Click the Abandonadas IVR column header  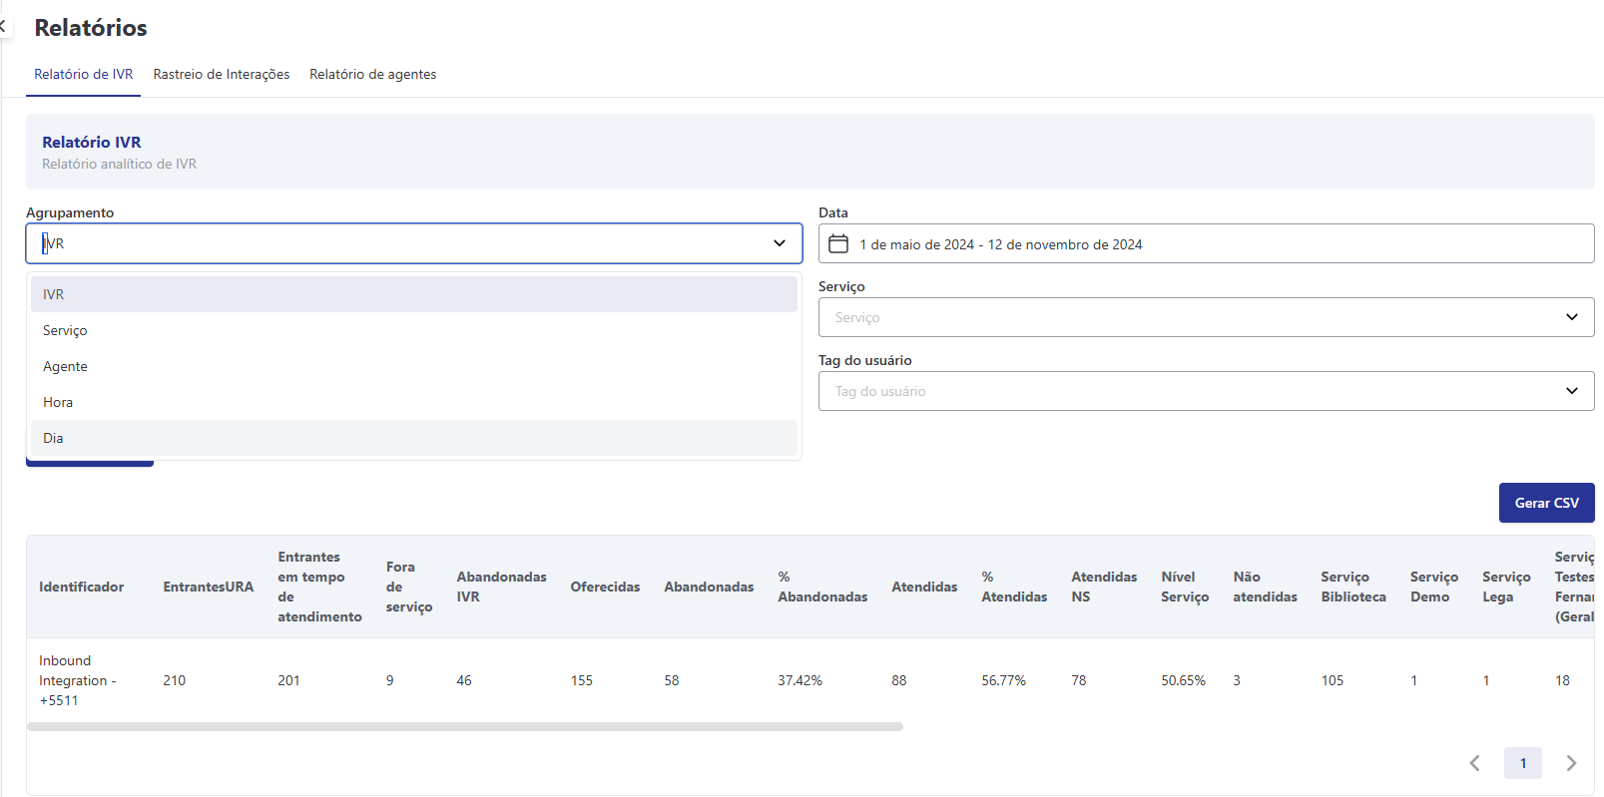coord(501,587)
